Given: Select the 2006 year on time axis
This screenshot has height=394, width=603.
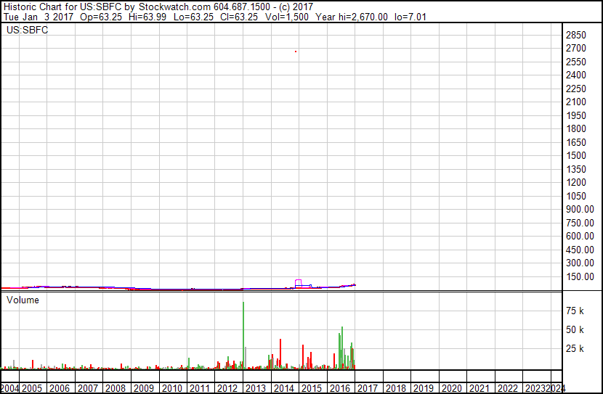Looking at the screenshot, I should click(60, 388).
